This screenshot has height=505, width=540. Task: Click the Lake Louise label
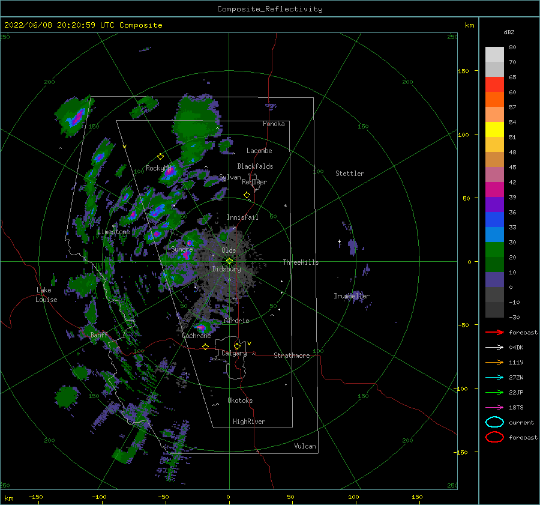46,295
